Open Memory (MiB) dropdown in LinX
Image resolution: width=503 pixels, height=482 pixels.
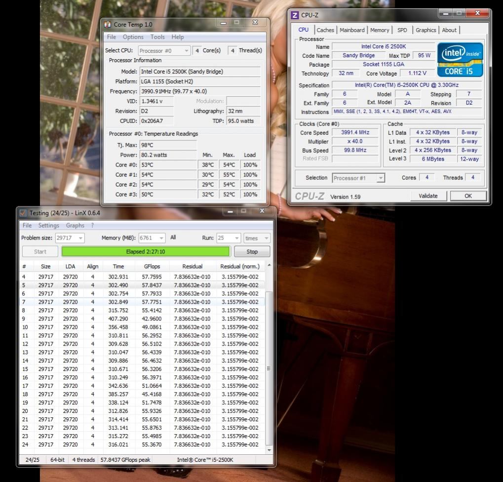click(x=152, y=238)
